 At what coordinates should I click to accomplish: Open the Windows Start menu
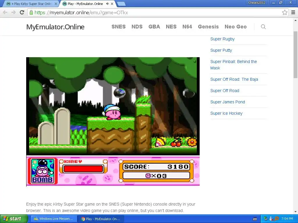pyautogui.click(x=14, y=219)
